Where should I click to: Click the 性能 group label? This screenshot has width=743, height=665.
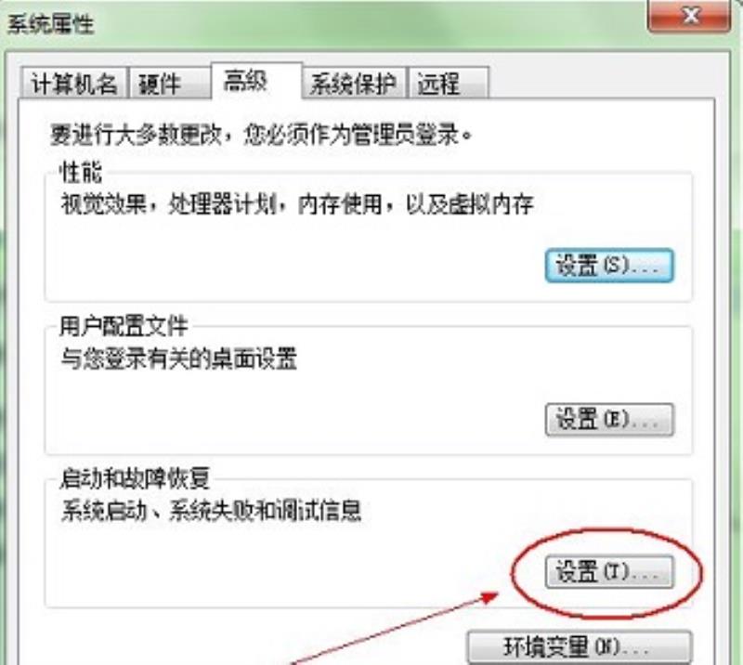pos(81,172)
